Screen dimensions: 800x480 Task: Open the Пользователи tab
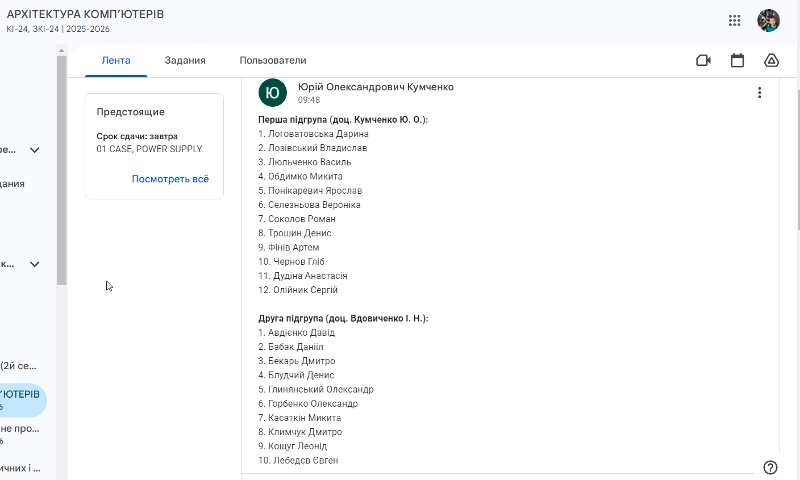(273, 60)
